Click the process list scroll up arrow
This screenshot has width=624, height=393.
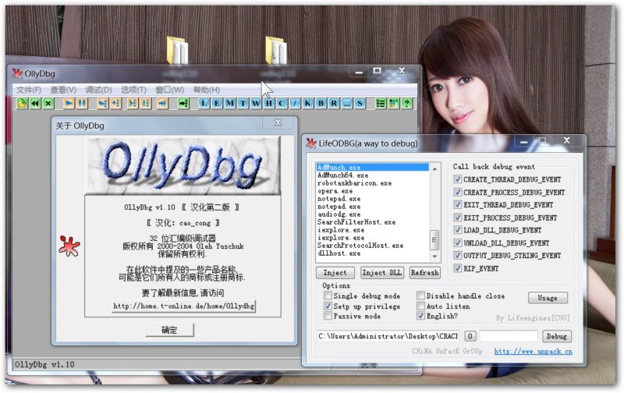pyautogui.click(x=434, y=169)
